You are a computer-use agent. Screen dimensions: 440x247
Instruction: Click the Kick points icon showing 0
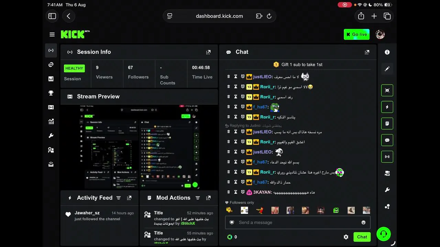[x=230, y=237]
